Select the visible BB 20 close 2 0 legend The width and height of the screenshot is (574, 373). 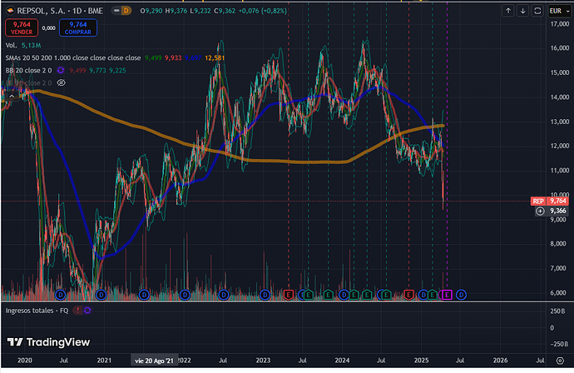28,70
